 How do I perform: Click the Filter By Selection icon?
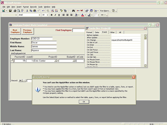pyautogui.click(x=61, y=11)
